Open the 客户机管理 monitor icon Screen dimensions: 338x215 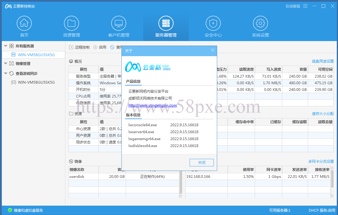click(118, 23)
